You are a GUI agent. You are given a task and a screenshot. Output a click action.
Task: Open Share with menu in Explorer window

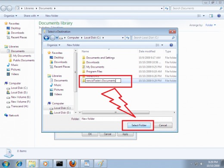[31, 16]
